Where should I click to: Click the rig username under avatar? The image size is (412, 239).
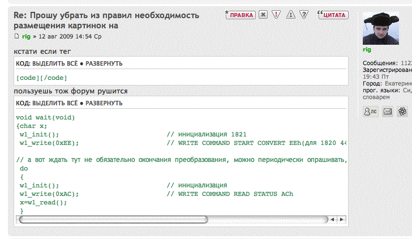pos(367,50)
